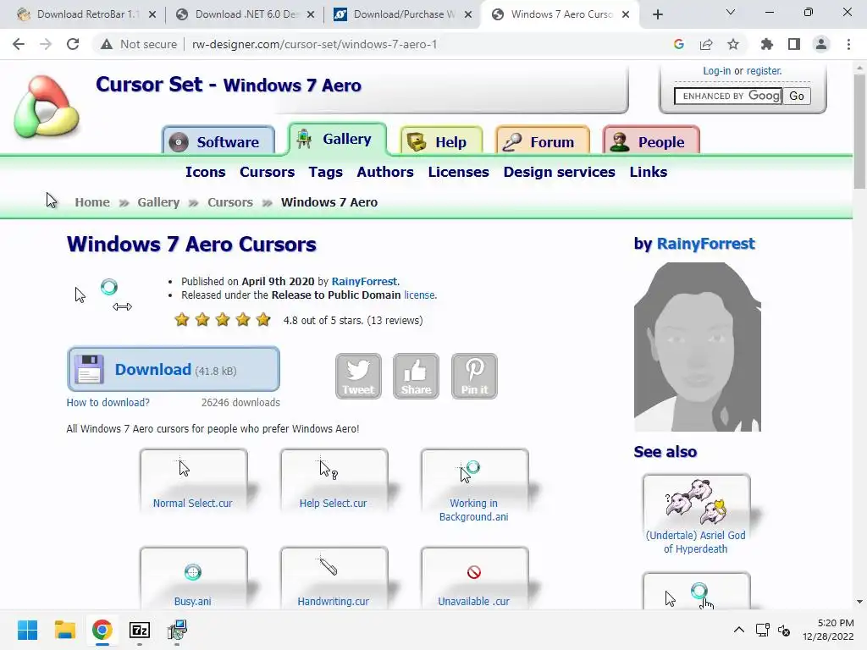Open the Release to Public Domain license link
The width and height of the screenshot is (867, 650).
click(x=420, y=295)
